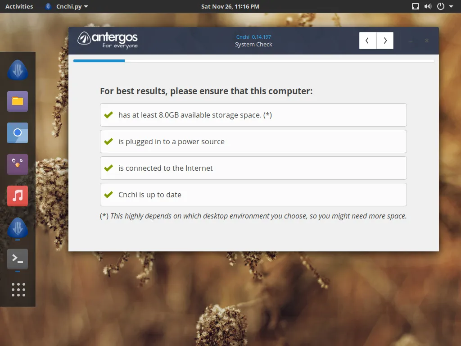Go back to previous installer step
This screenshot has height=346, width=461.
[x=367, y=41]
